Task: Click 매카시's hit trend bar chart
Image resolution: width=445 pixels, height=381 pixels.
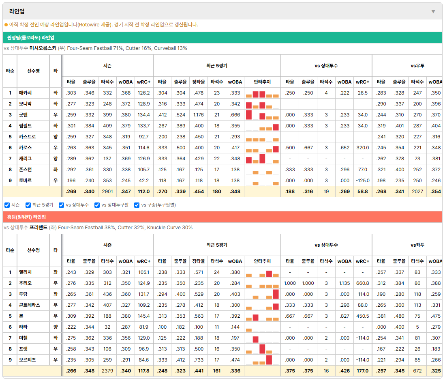Action: tap(262, 93)
